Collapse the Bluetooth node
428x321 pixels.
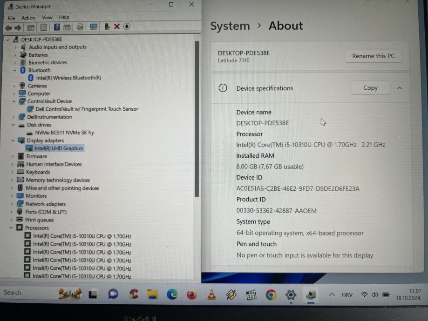pos(15,70)
